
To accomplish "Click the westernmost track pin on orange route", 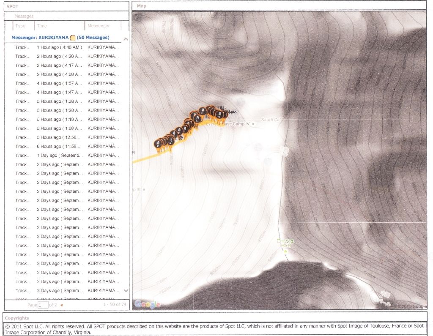I will coord(158,145).
